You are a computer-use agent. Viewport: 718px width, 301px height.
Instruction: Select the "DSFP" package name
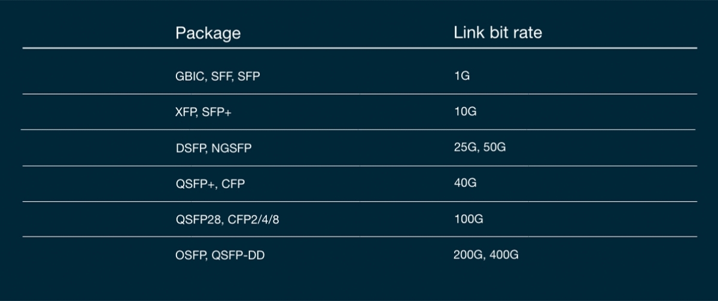click(x=188, y=148)
